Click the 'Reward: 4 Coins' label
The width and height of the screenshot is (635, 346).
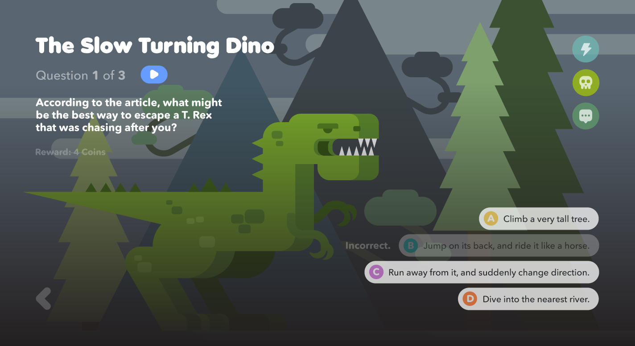coord(70,152)
